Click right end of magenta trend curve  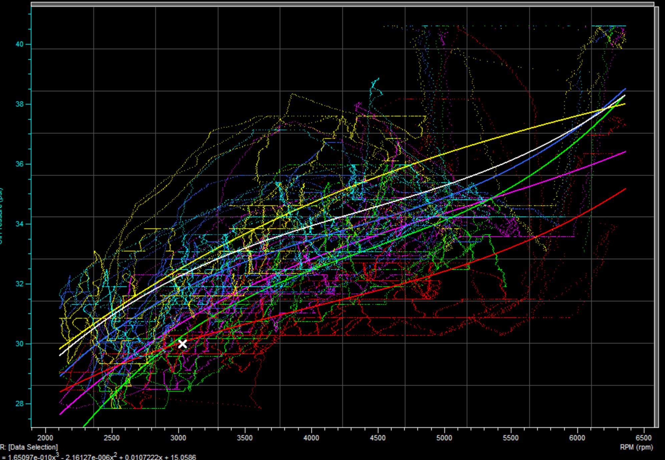coord(625,152)
